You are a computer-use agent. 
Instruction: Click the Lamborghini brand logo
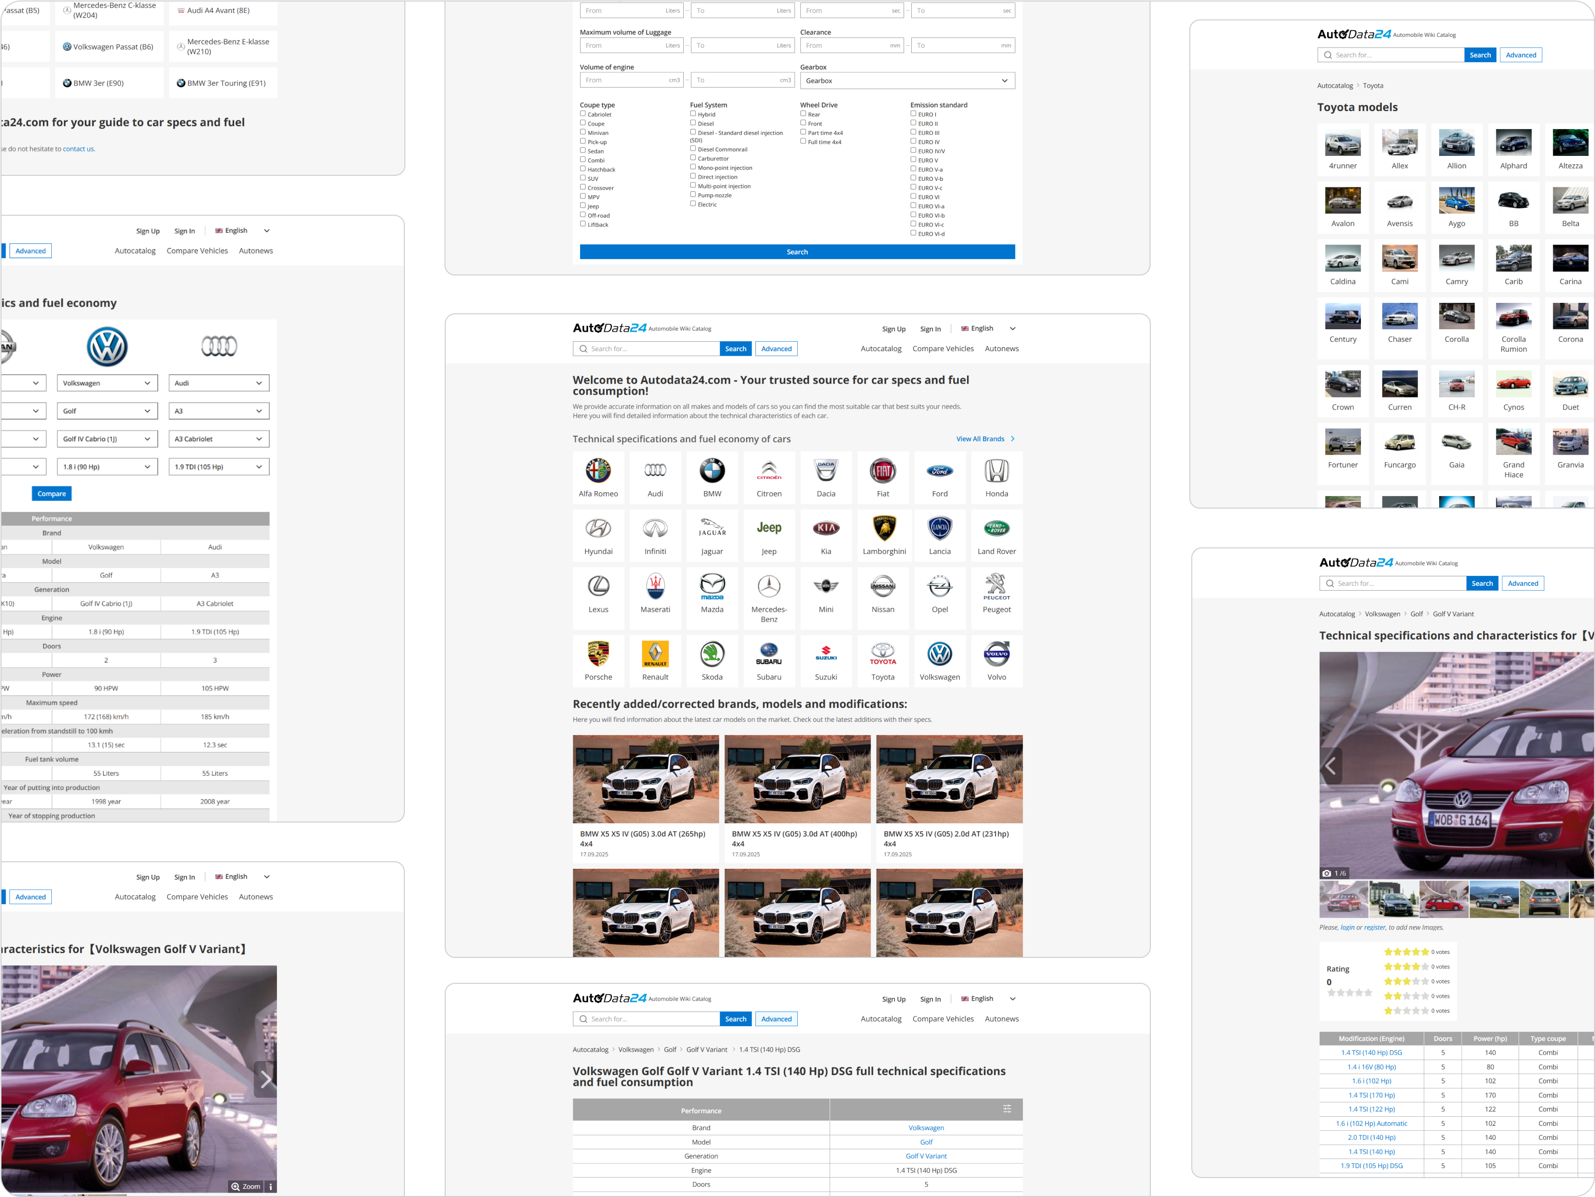[883, 529]
